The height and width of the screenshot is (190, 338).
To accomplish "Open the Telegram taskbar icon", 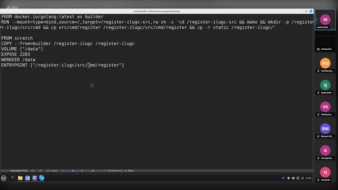I will [42, 178].
